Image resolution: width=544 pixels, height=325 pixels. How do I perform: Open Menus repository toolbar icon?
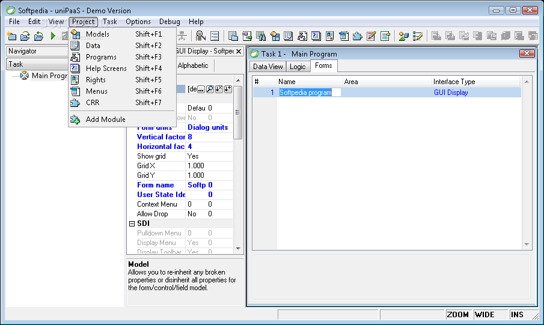[x=343, y=35]
